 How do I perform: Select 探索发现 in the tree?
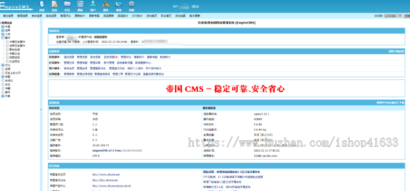[15, 57]
